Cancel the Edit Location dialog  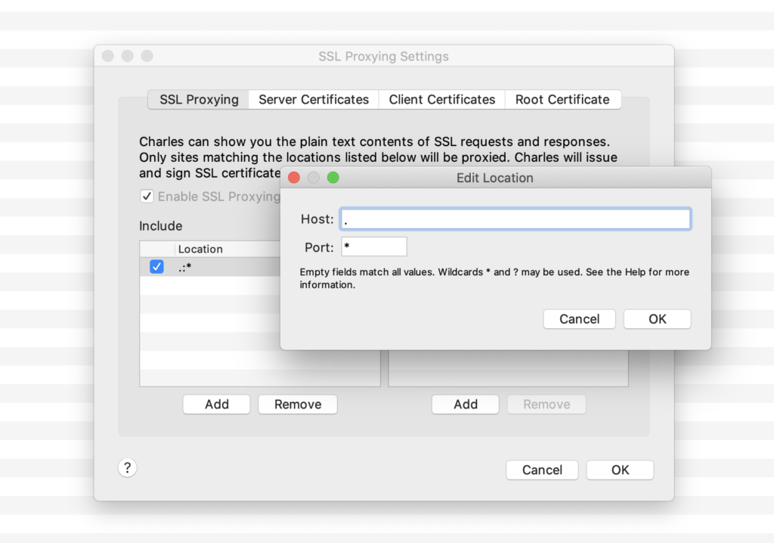[579, 319]
